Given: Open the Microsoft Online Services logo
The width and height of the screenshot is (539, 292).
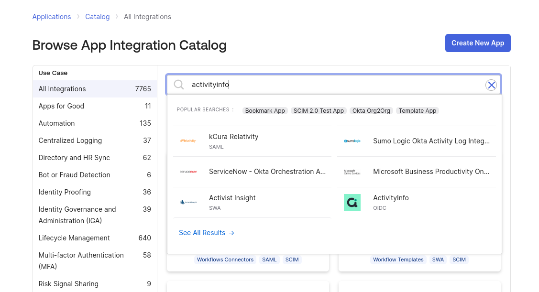Looking at the screenshot, I should tap(352, 172).
